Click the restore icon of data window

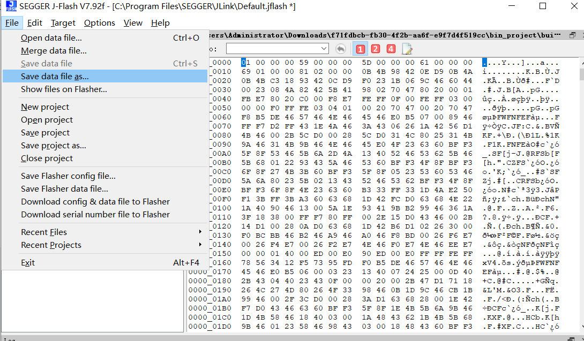(573, 35)
